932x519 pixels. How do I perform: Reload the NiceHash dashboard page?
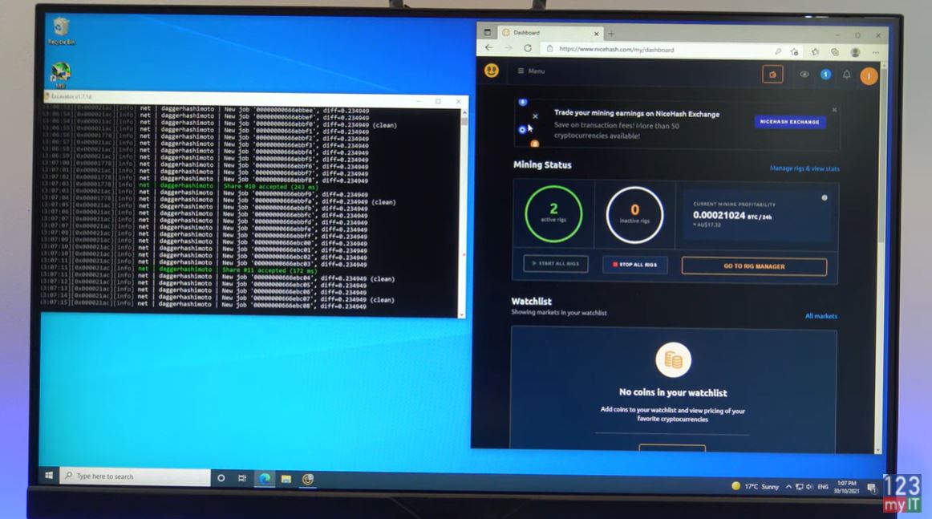[x=527, y=49]
